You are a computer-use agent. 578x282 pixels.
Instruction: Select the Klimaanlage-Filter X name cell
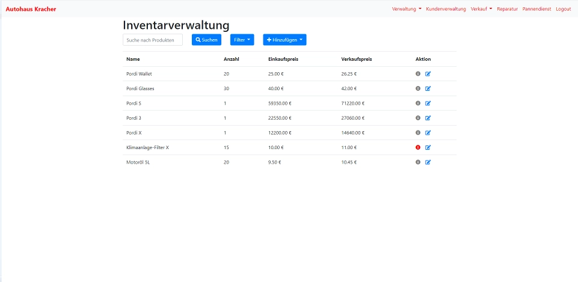click(x=147, y=147)
